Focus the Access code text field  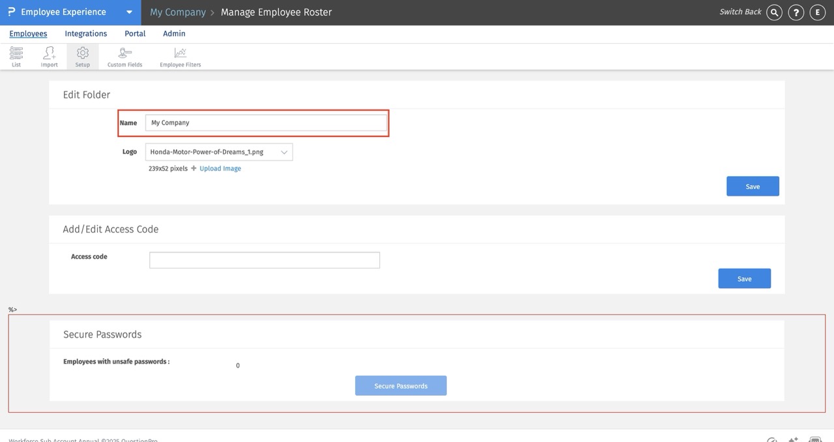coord(265,260)
